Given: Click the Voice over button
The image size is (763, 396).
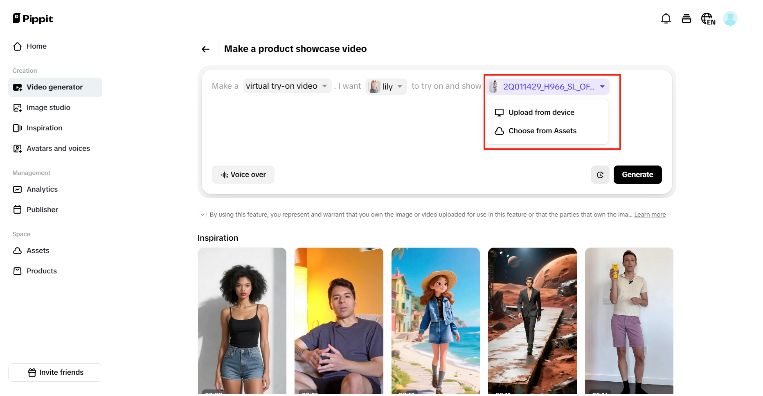Looking at the screenshot, I should click(243, 175).
